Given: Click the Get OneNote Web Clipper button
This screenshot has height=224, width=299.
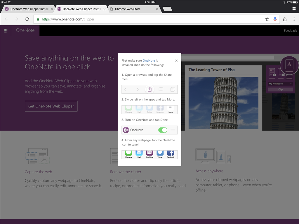Looking at the screenshot, I should [x=51, y=106].
